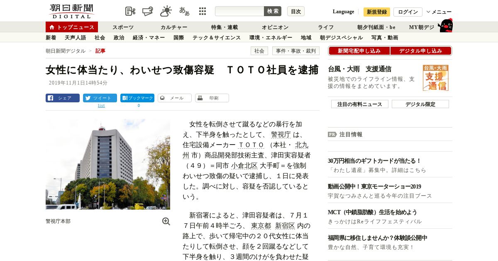The image size is (498, 261).
Task: Share article with Facebook シェア button
Action: click(x=63, y=98)
